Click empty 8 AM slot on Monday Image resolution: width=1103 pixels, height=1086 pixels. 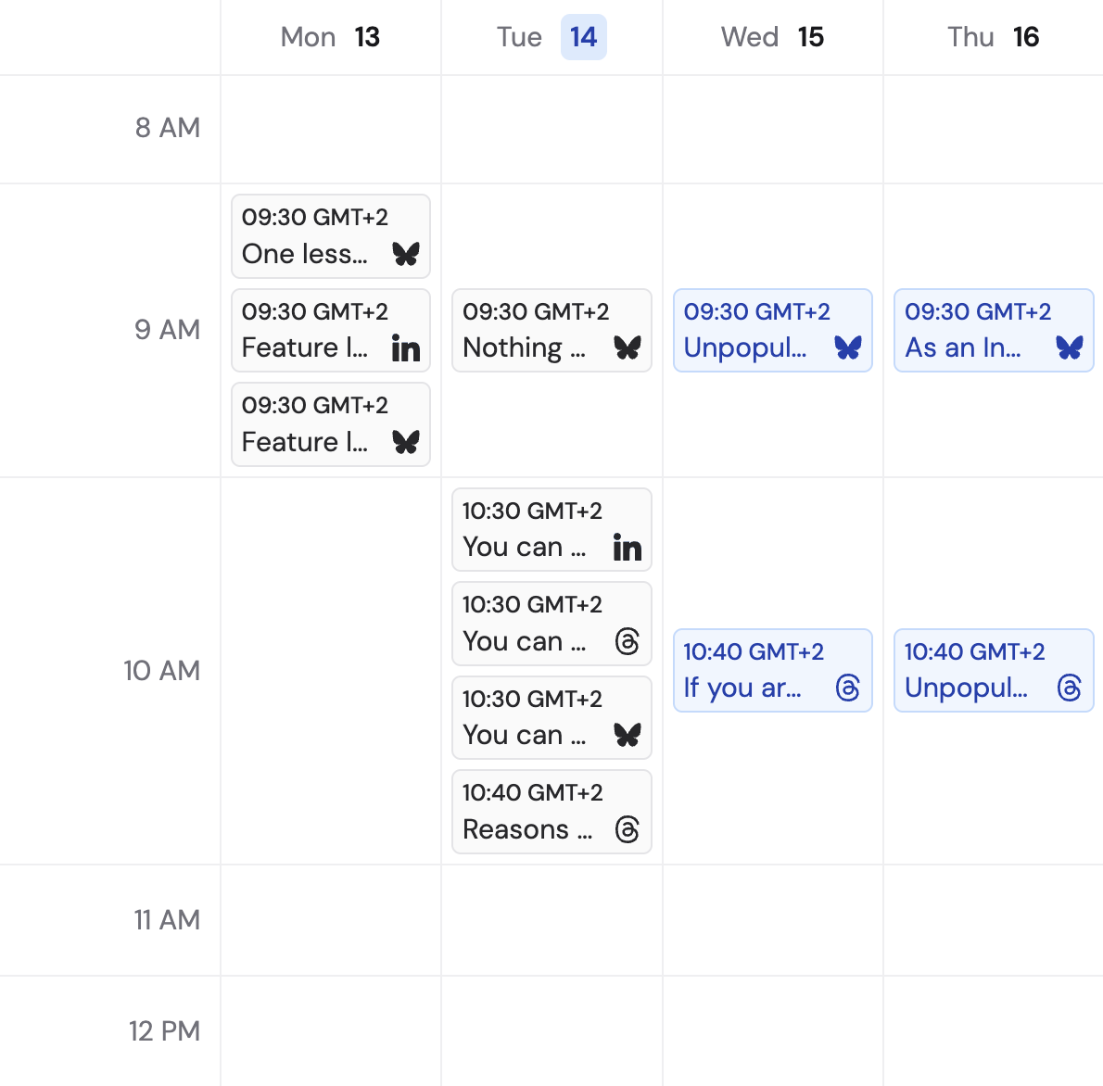(331, 129)
